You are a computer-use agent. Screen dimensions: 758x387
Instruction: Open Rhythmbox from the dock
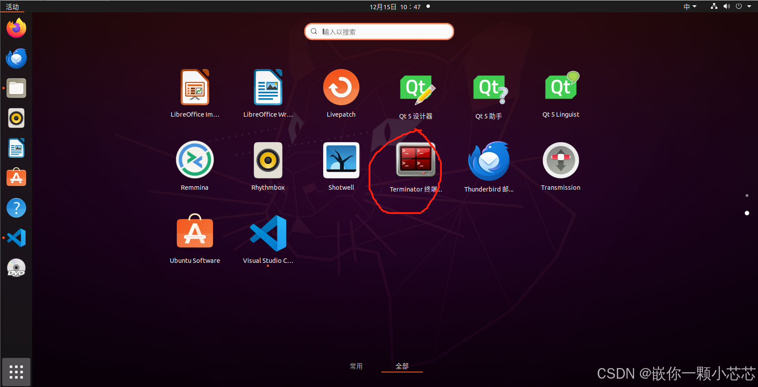click(16, 118)
